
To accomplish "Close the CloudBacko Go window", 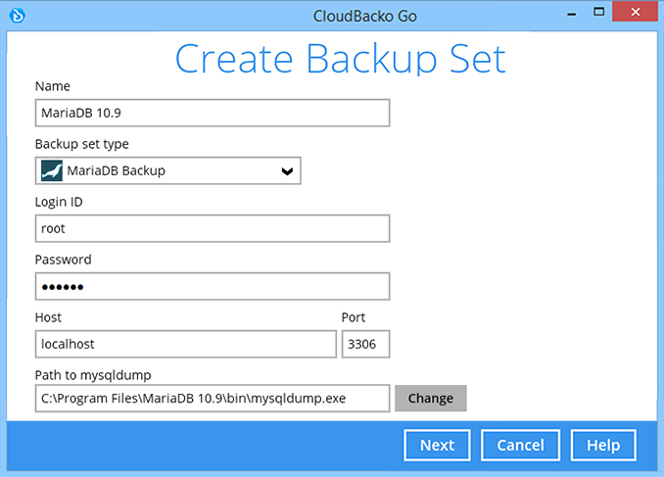I will [x=636, y=12].
